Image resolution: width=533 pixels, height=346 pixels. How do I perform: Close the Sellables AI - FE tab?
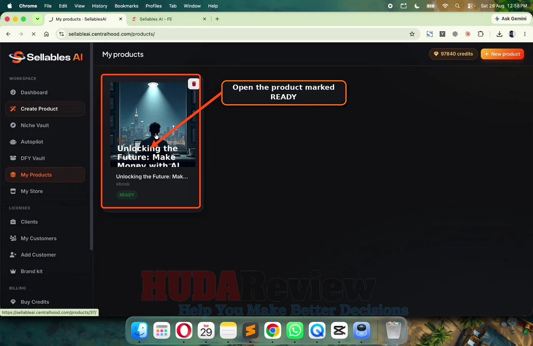click(x=204, y=19)
